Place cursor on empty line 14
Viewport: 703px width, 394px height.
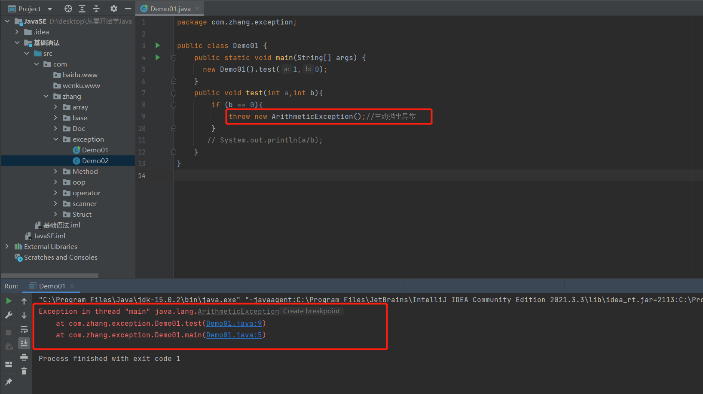coord(433,176)
